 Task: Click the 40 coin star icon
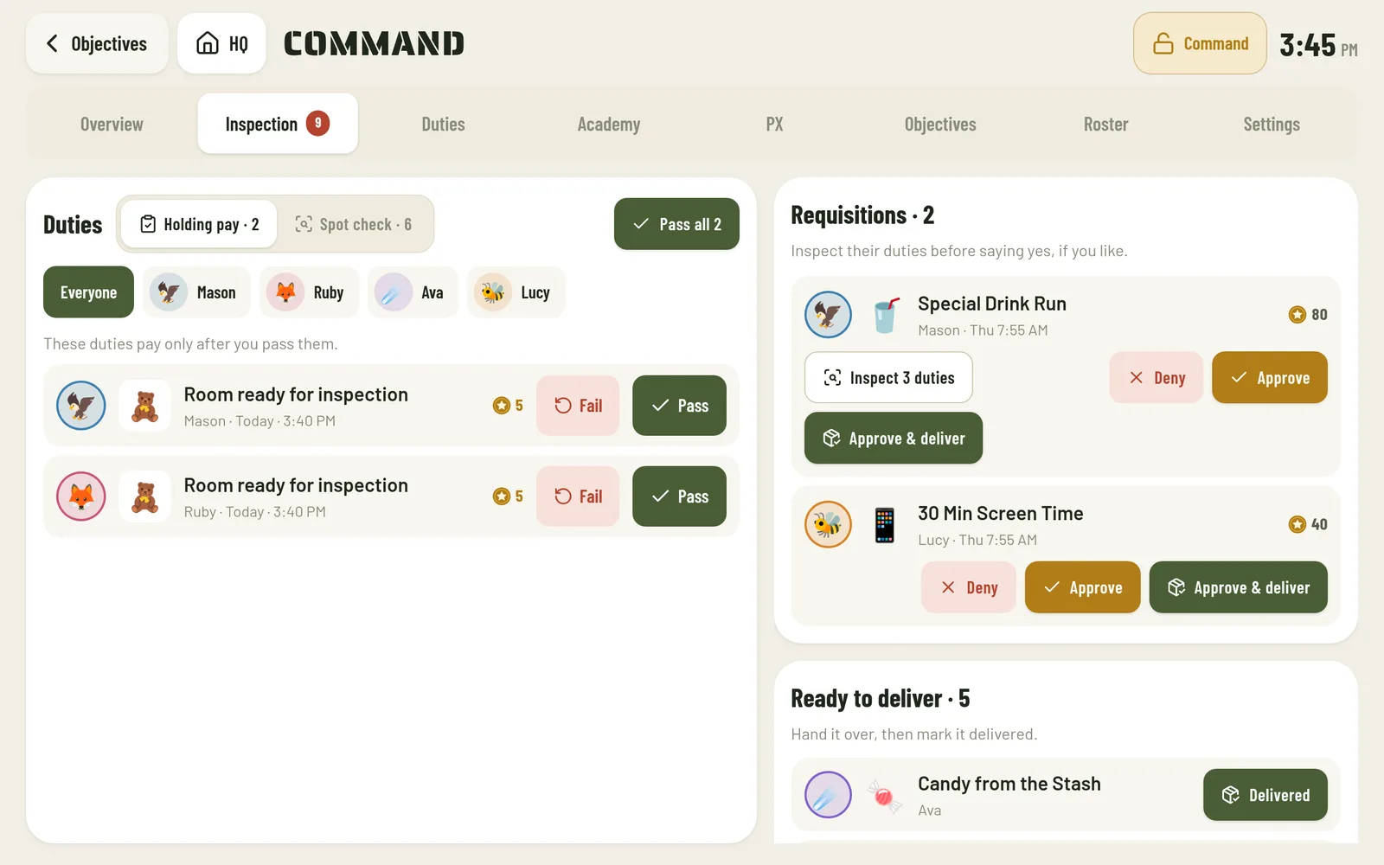1297,524
